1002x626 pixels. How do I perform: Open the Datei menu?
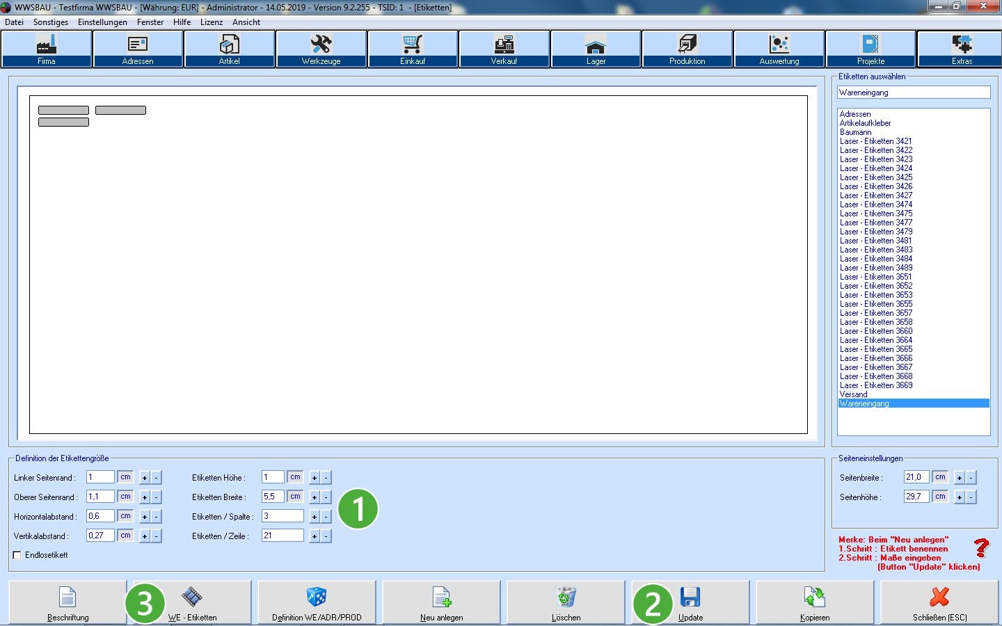coord(14,22)
